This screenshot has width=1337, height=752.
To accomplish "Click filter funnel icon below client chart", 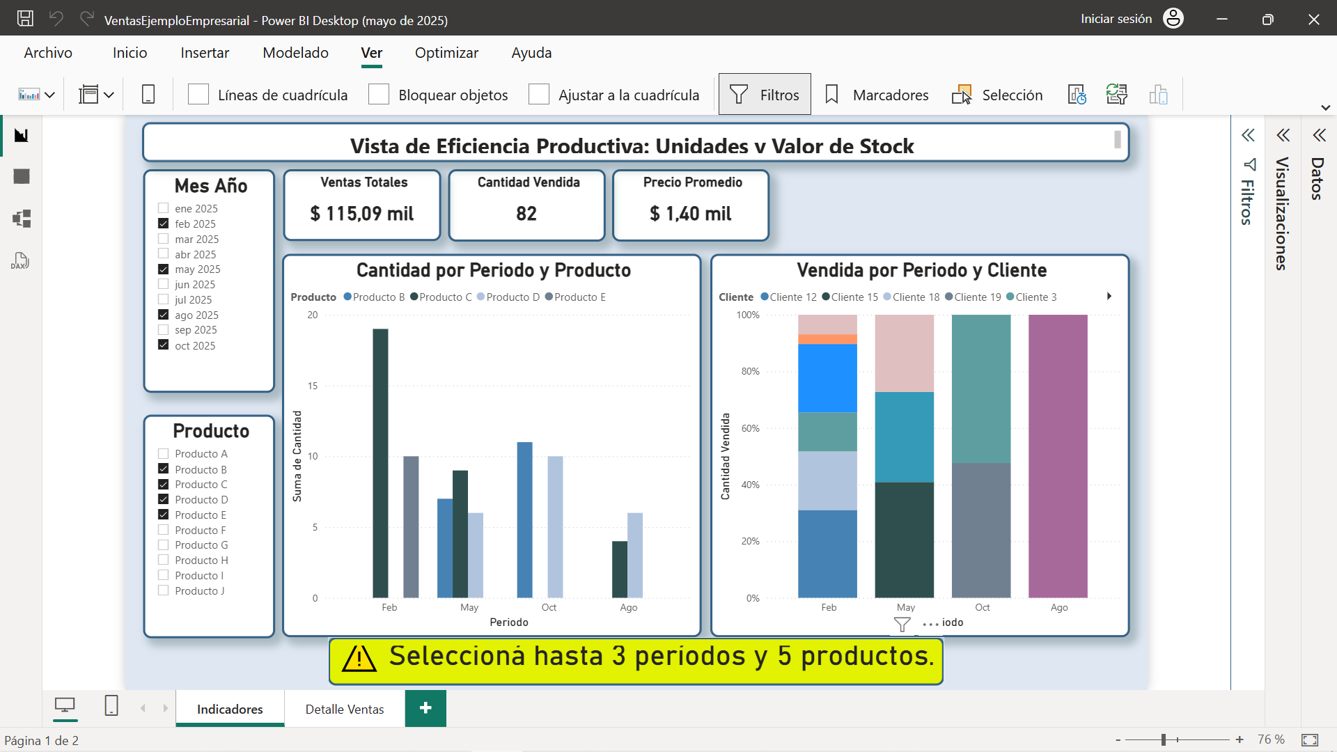I will (902, 625).
